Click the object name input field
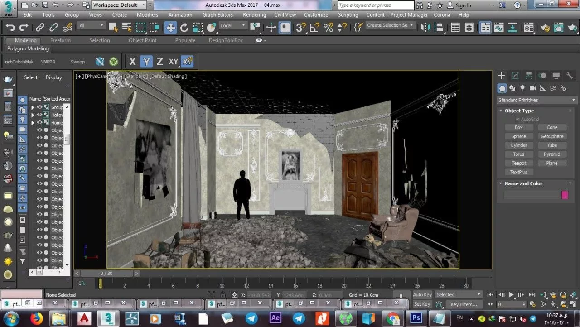580x327 pixels. 532,195
